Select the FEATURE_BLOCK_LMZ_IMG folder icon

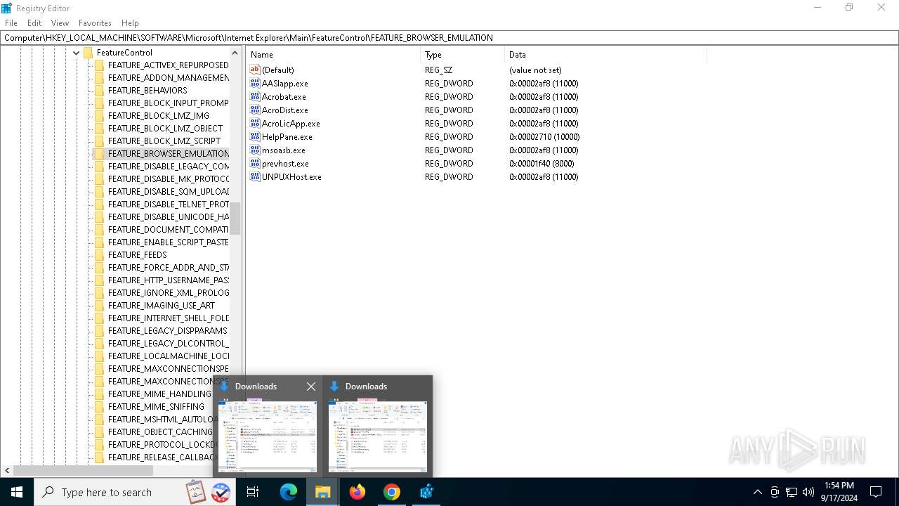99,116
